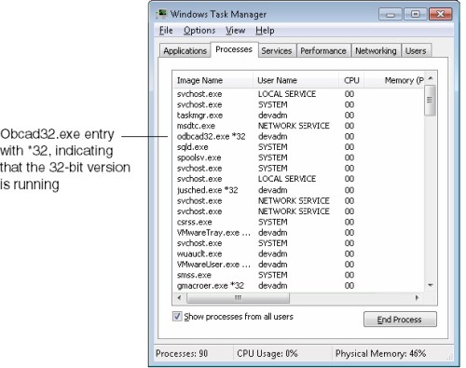Close the Windows Task Manager window
This screenshot has width=466, height=368.
(441, 14)
